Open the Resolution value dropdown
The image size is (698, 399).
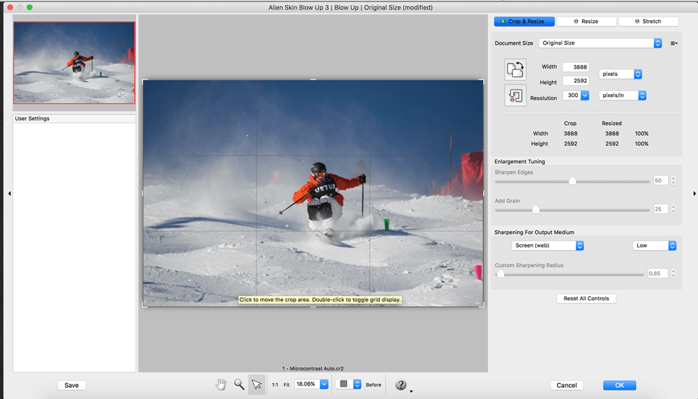[x=585, y=95]
